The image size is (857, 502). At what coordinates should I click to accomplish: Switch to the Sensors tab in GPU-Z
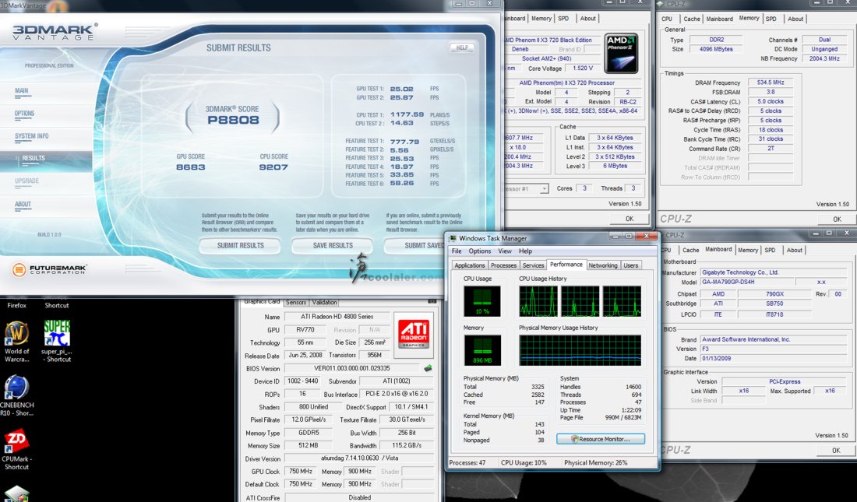click(x=296, y=302)
